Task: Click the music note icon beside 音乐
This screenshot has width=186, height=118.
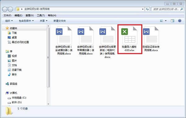Action: (9, 74)
